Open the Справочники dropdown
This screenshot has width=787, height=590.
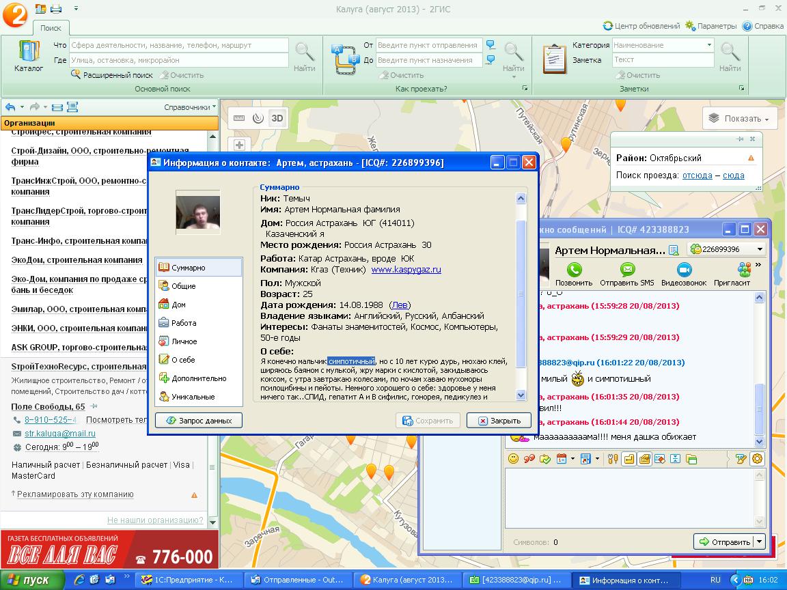pyautogui.click(x=190, y=107)
